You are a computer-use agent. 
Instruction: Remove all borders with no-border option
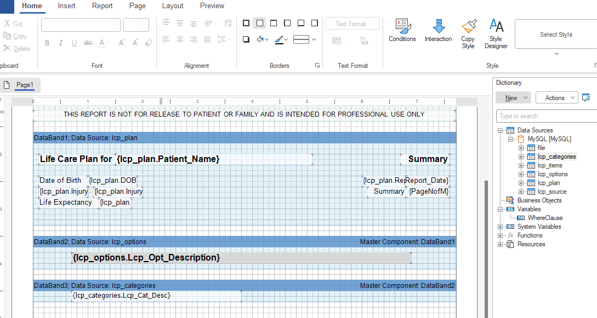click(260, 23)
